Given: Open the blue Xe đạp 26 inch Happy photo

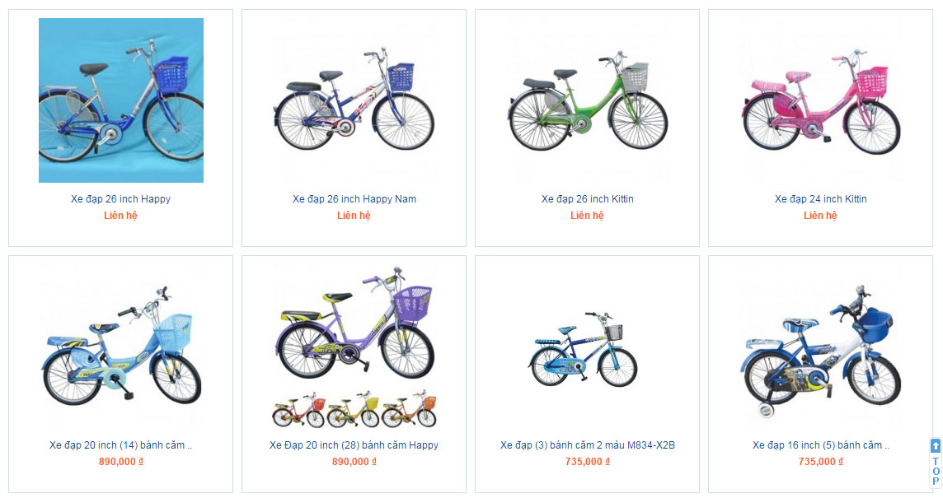Looking at the screenshot, I should [121, 100].
